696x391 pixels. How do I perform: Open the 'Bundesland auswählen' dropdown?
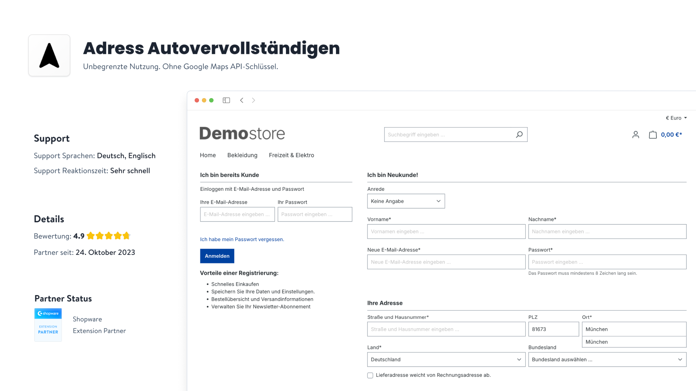pos(607,360)
